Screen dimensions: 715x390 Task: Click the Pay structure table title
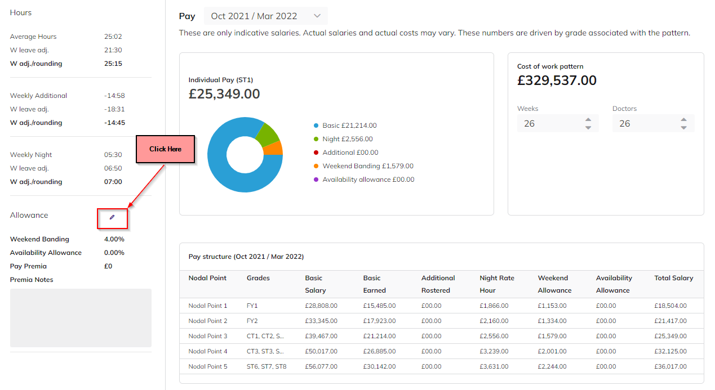(x=246, y=257)
